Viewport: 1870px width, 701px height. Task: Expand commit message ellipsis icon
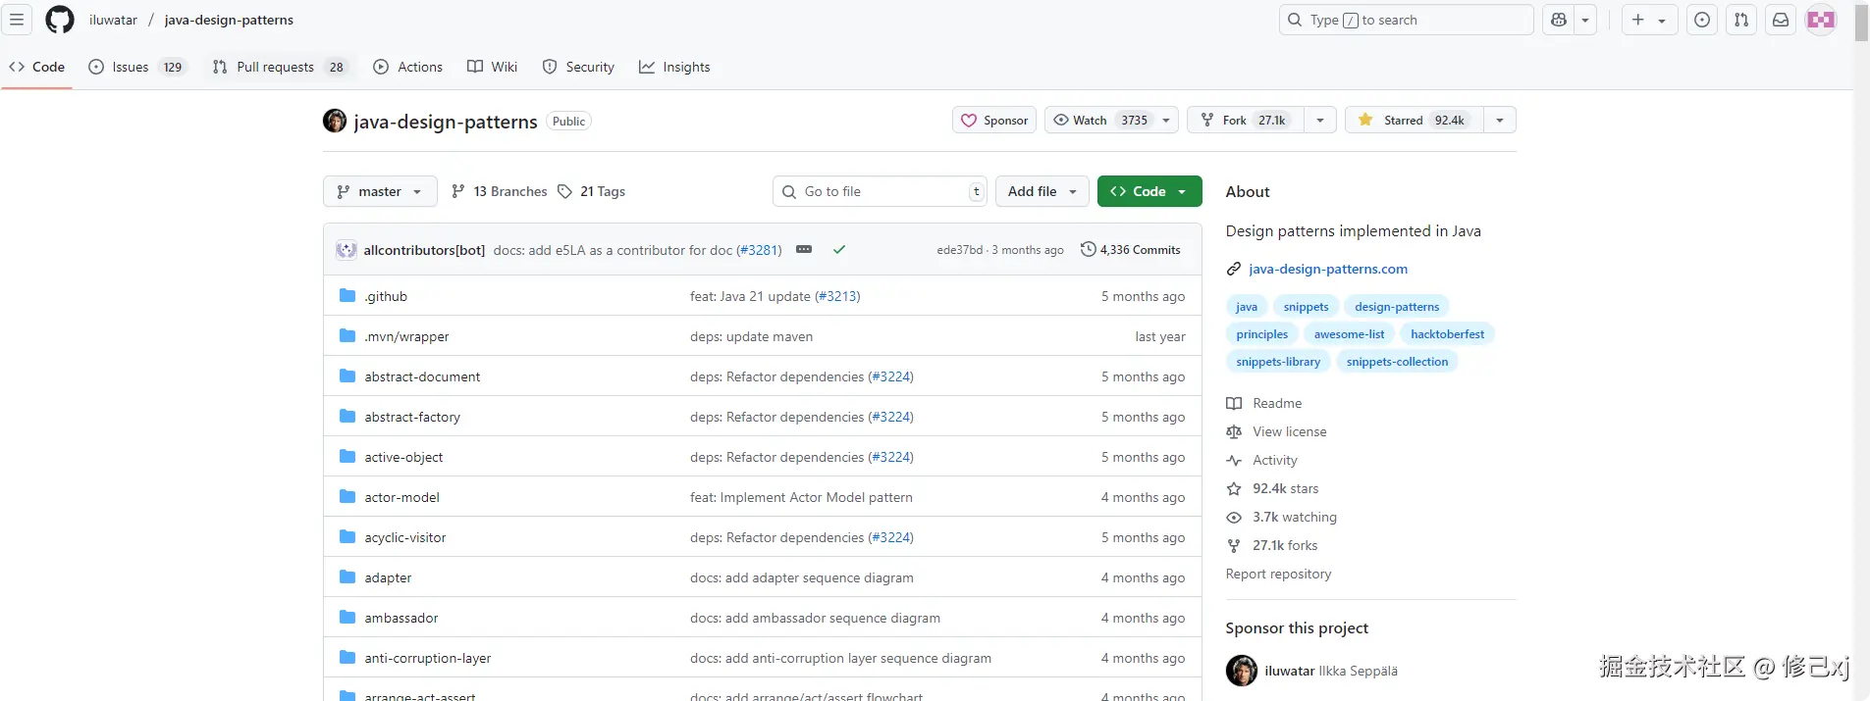(x=804, y=249)
